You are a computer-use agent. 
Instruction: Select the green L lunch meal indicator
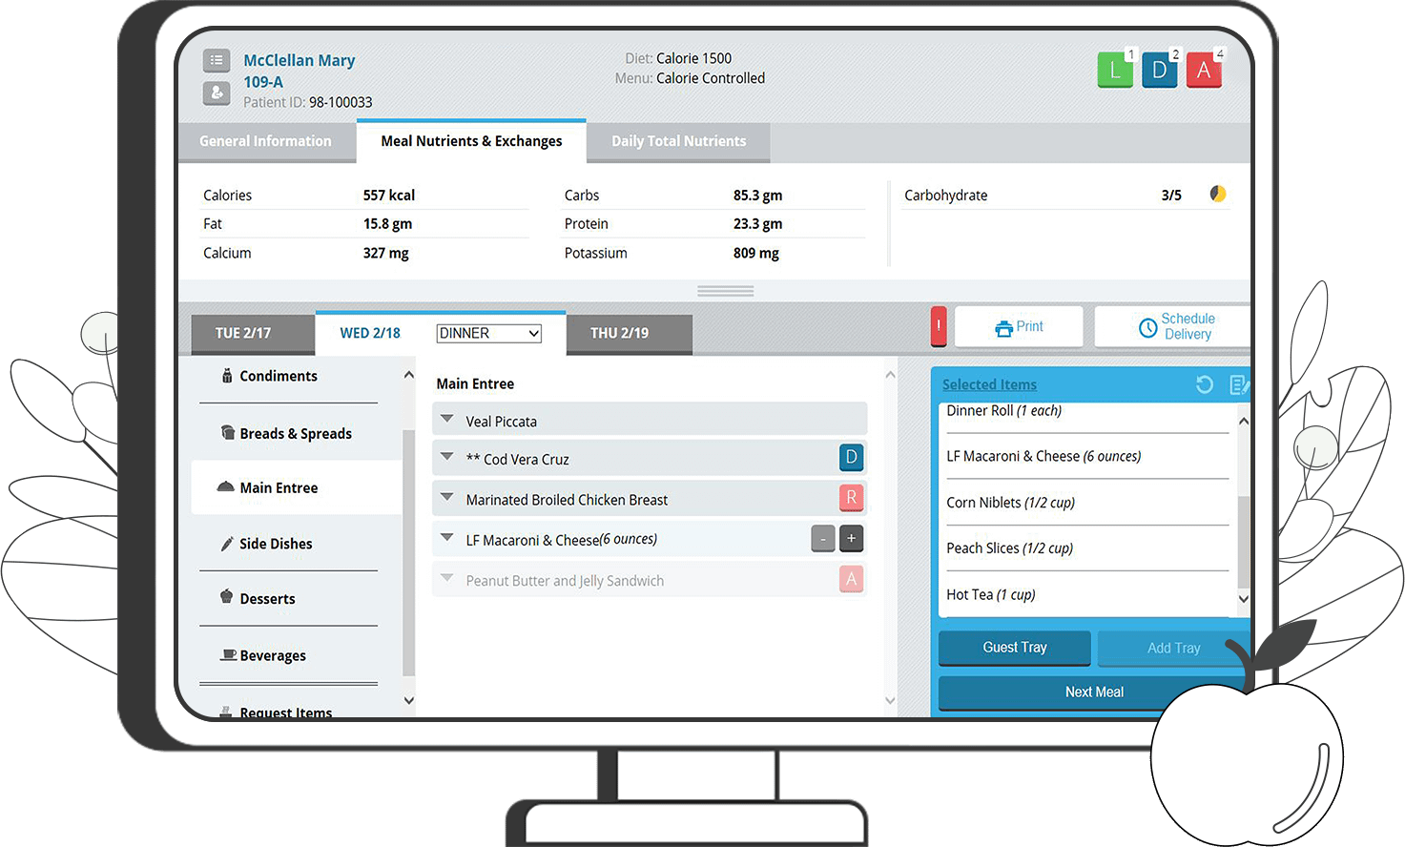tap(1114, 70)
